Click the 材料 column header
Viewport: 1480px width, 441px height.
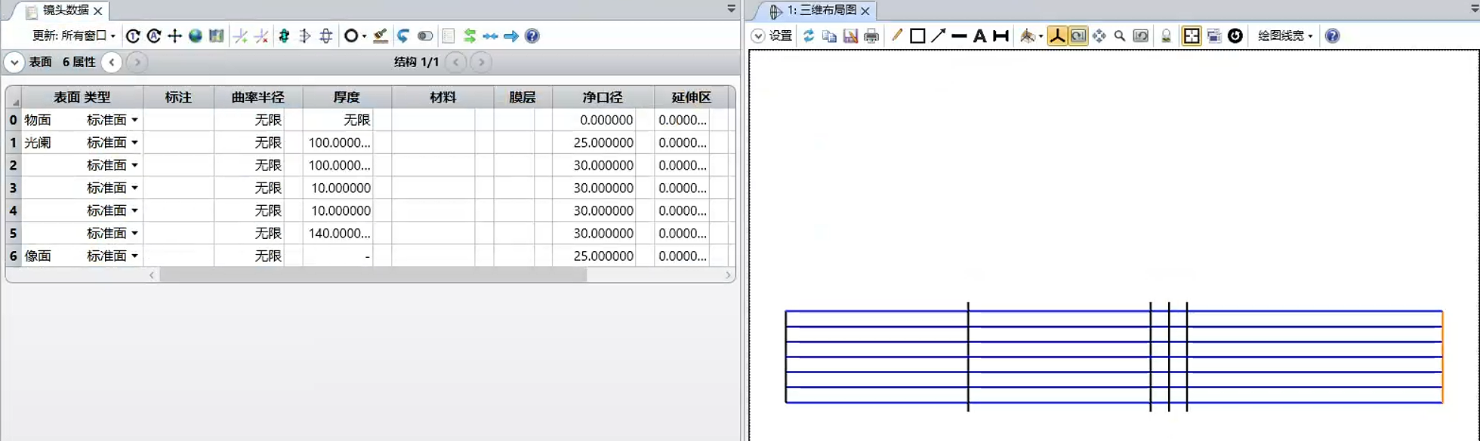pyautogui.click(x=442, y=97)
